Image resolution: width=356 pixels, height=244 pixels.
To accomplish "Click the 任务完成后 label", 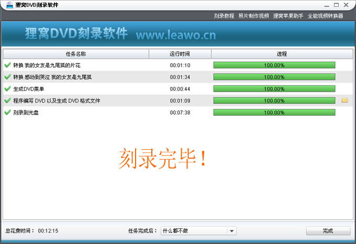I will [142, 231].
